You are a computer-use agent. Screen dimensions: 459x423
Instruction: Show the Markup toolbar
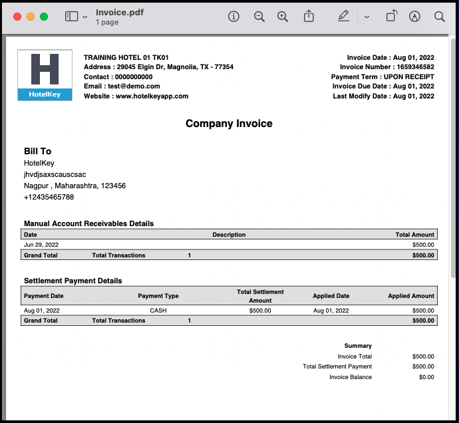click(415, 17)
